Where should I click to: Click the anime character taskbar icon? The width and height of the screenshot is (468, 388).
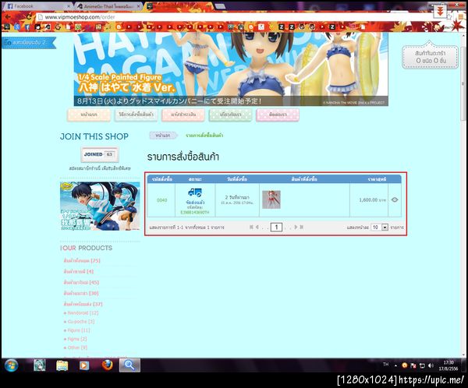[40, 365]
